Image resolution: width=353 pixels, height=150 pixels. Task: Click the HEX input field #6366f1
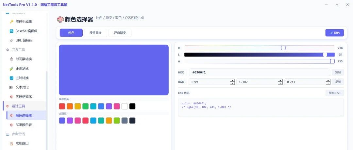259,72
